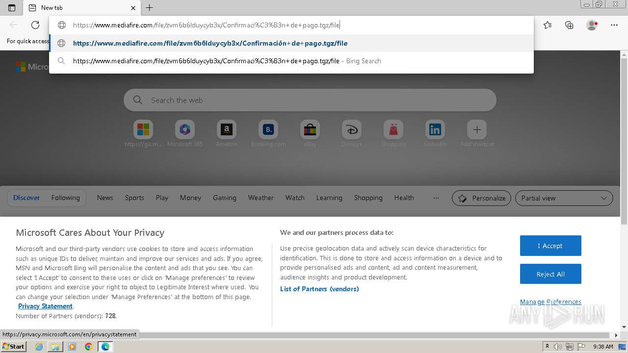Click the vertical scrollbar down arrow
Screen dimensions: 628x353
(624, 327)
